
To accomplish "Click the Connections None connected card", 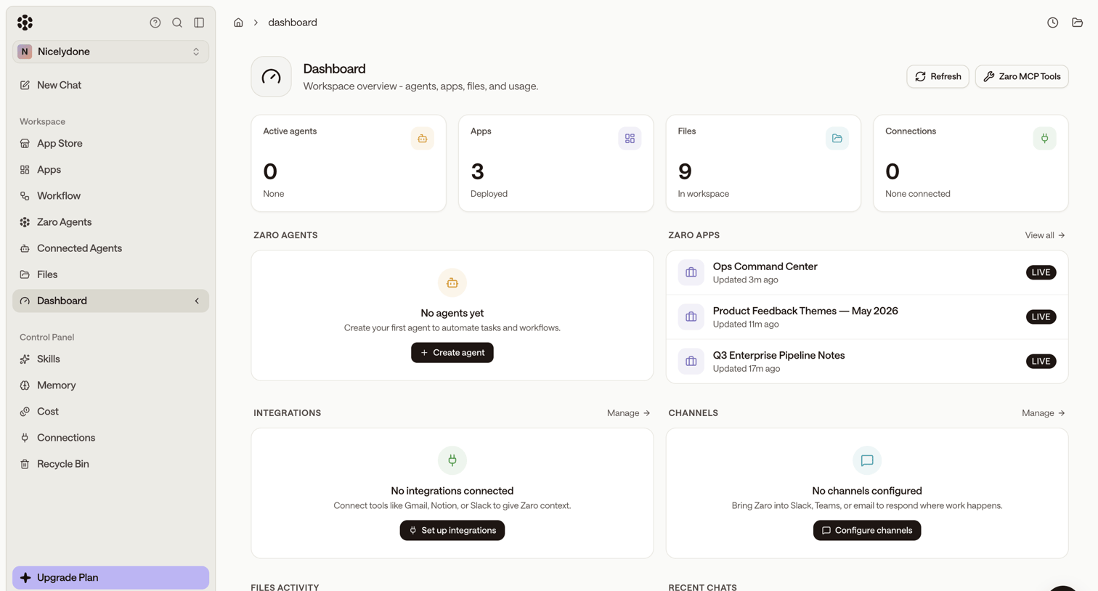I will tap(970, 163).
